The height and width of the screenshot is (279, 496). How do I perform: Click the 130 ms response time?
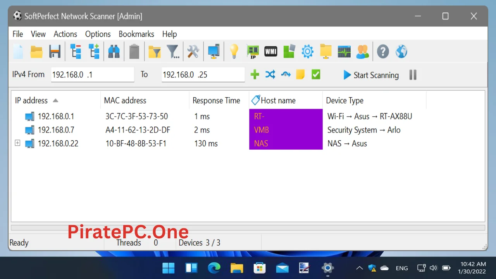(206, 143)
